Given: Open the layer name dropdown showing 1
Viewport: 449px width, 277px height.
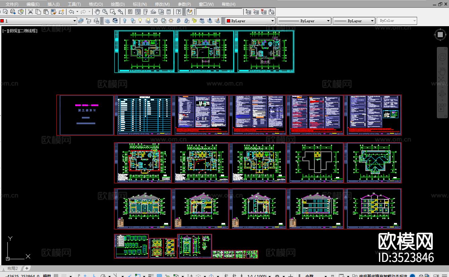Looking at the screenshot, I should point(39,21).
